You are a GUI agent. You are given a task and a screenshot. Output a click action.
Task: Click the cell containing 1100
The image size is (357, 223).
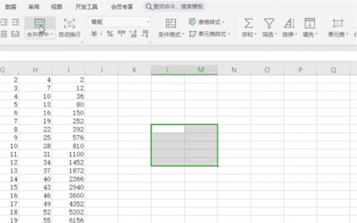[x=68, y=154]
